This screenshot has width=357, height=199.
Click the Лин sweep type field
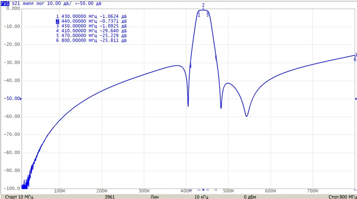155,197
